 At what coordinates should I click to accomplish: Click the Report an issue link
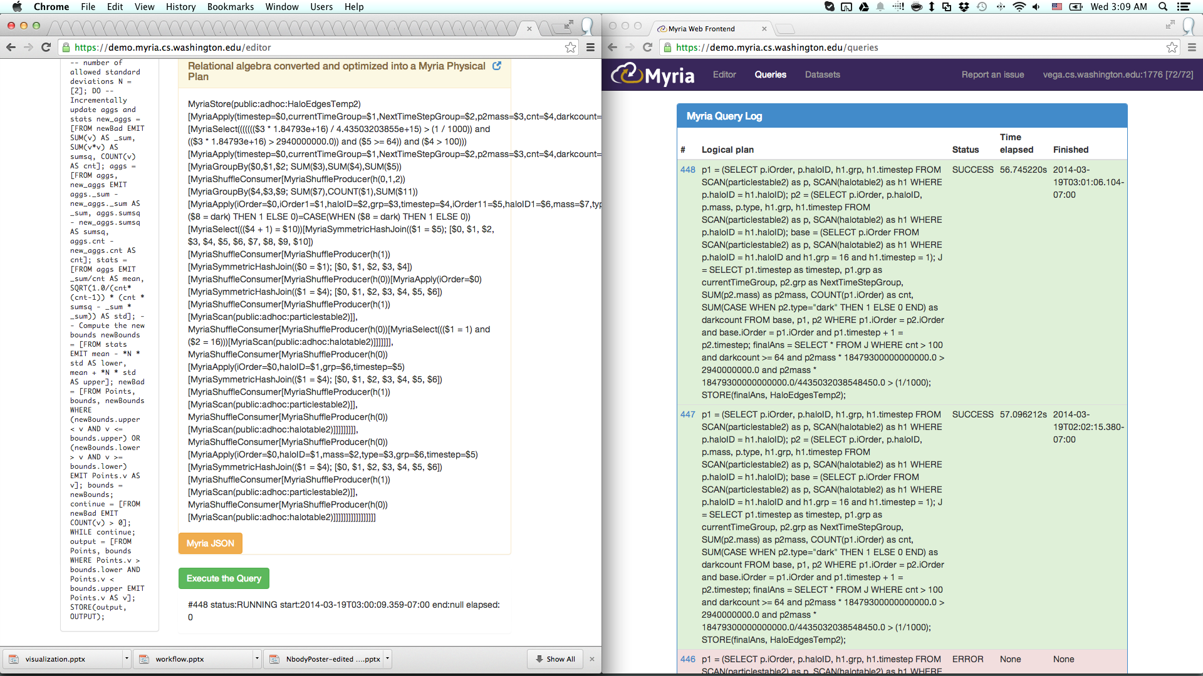(x=992, y=74)
